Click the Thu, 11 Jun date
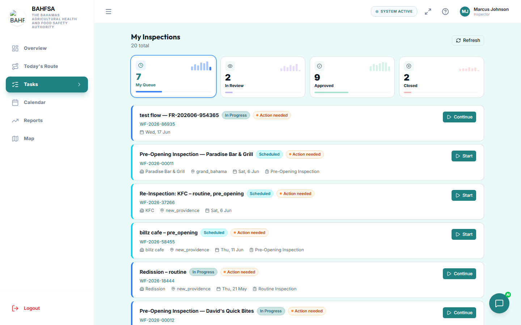521x325 pixels. [232, 250]
